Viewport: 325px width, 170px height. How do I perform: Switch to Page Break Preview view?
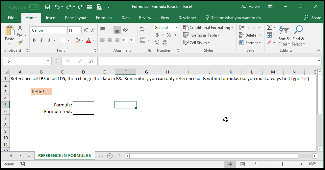click(255, 164)
